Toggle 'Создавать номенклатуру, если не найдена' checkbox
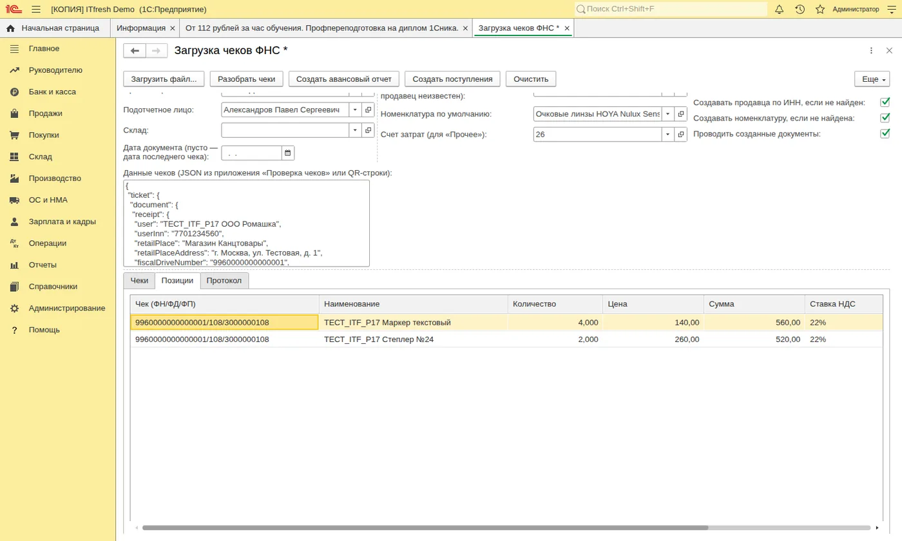Screen dimensions: 902x541 885,118
